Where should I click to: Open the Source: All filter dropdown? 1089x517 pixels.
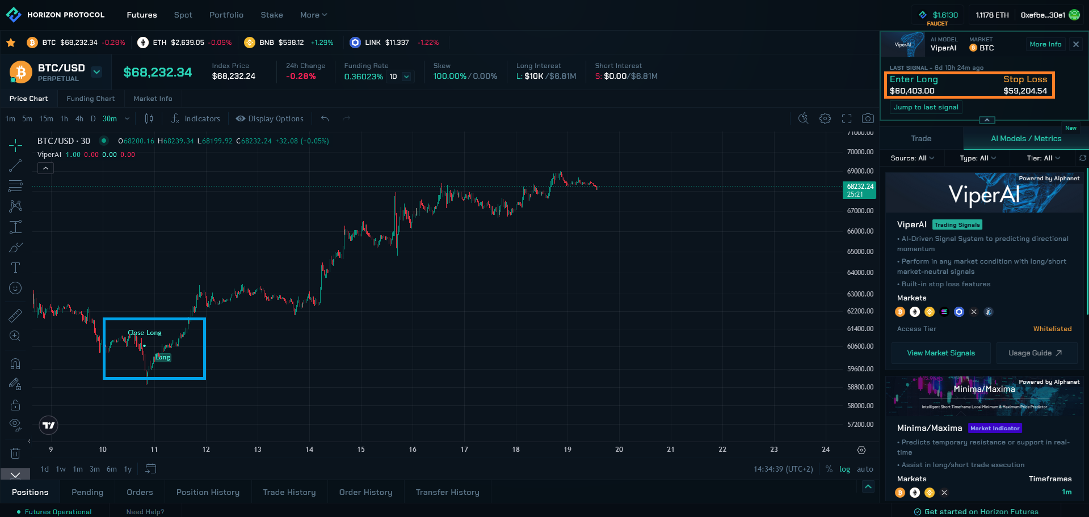tap(912, 158)
